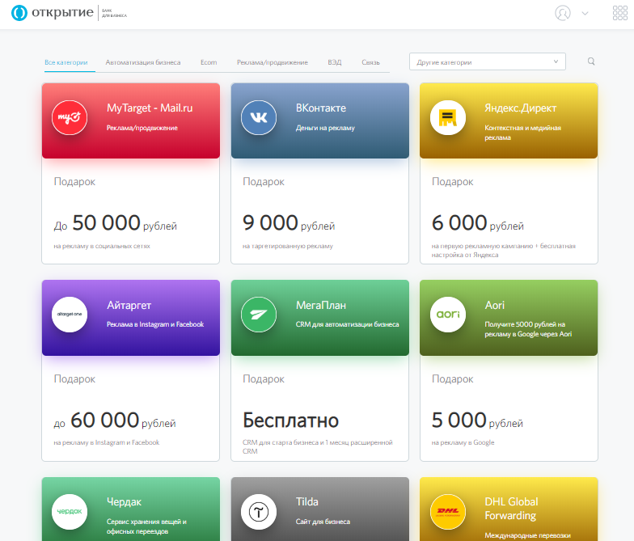Open DHL Global Forwarding card title
This screenshot has width=634, height=541.
[511, 509]
